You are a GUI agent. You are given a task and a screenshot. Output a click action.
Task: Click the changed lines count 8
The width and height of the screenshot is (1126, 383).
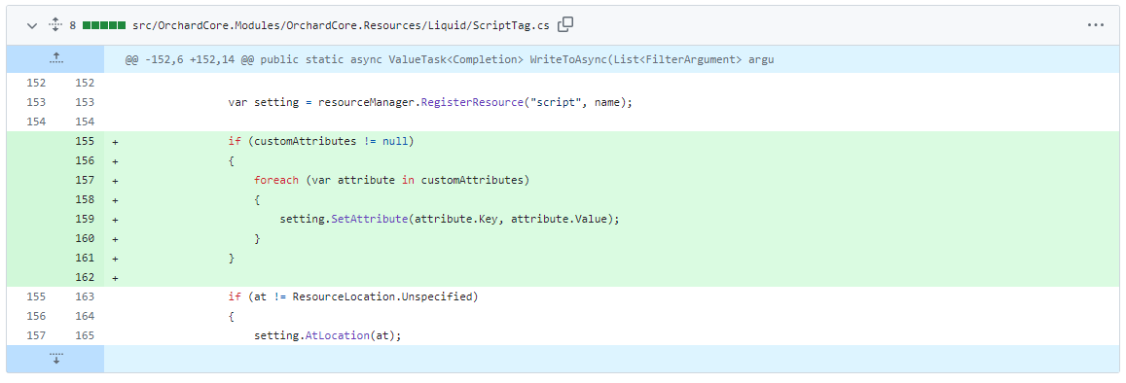tap(73, 25)
